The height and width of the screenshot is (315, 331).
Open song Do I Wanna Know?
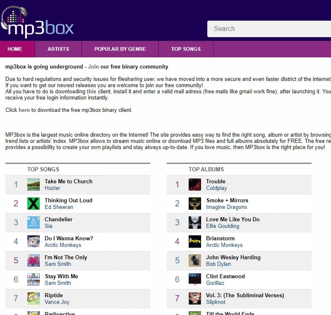click(69, 238)
